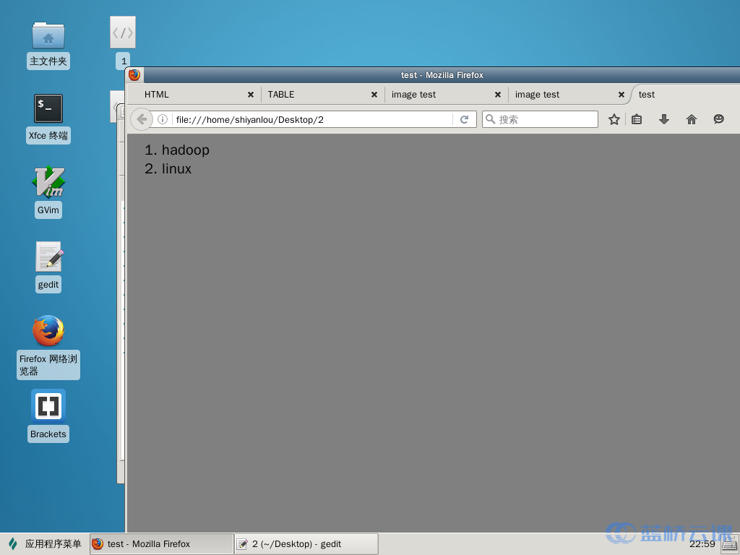Click the smiley face toolbar icon
The width and height of the screenshot is (740, 555).
pos(718,119)
